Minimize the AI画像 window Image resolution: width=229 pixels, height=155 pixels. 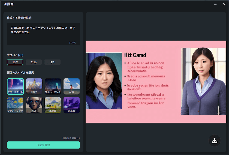(215, 4)
